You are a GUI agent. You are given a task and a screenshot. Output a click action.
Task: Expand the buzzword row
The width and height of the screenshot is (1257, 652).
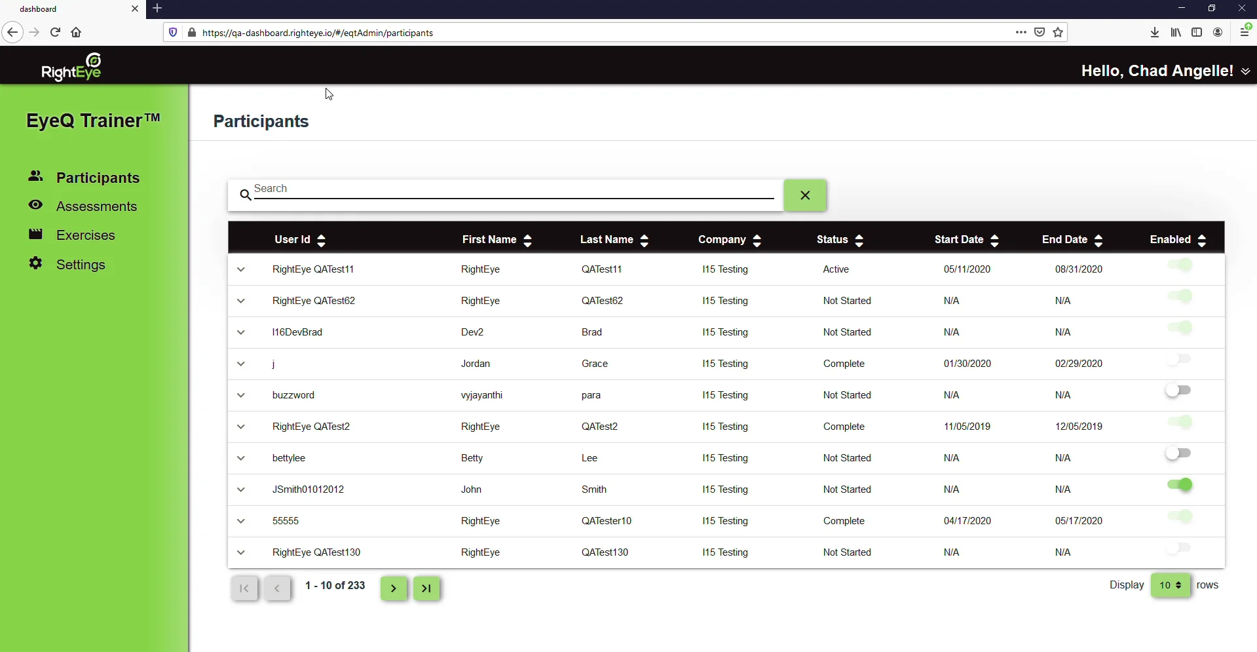(x=241, y=395)
